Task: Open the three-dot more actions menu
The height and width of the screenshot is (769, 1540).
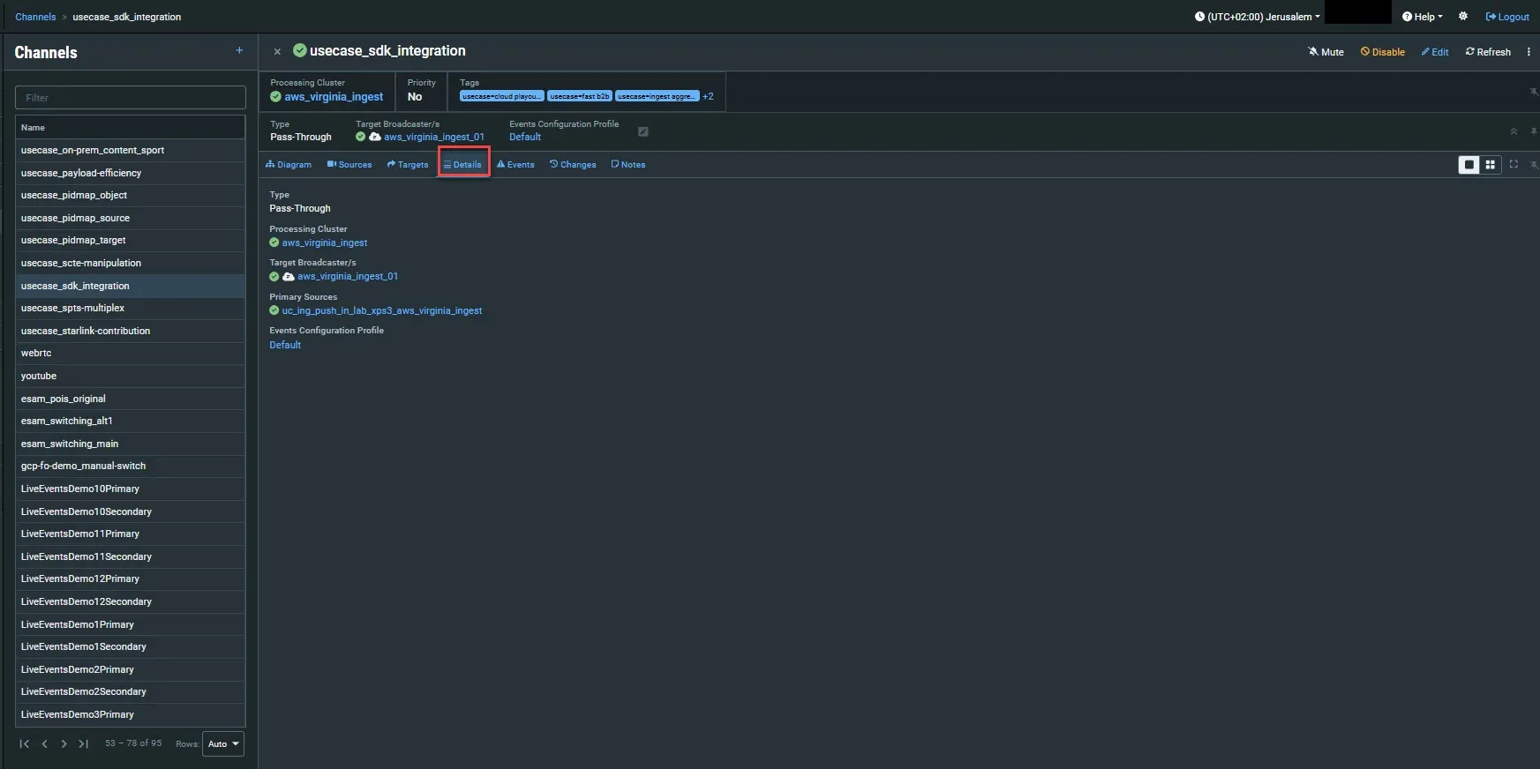Action: pos(1529,52)
